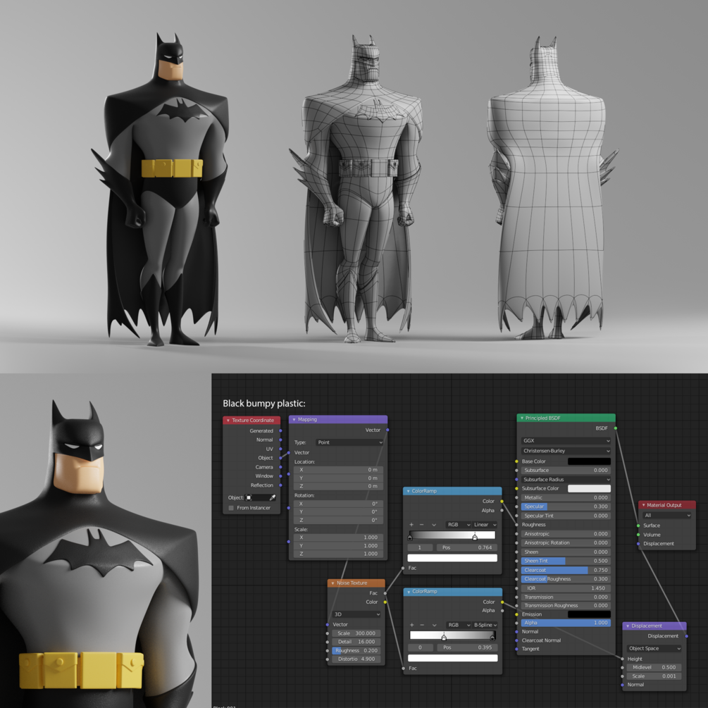Click the Reflection output socket
Viewport: 708px width, 708px height.
coord(280,485)
